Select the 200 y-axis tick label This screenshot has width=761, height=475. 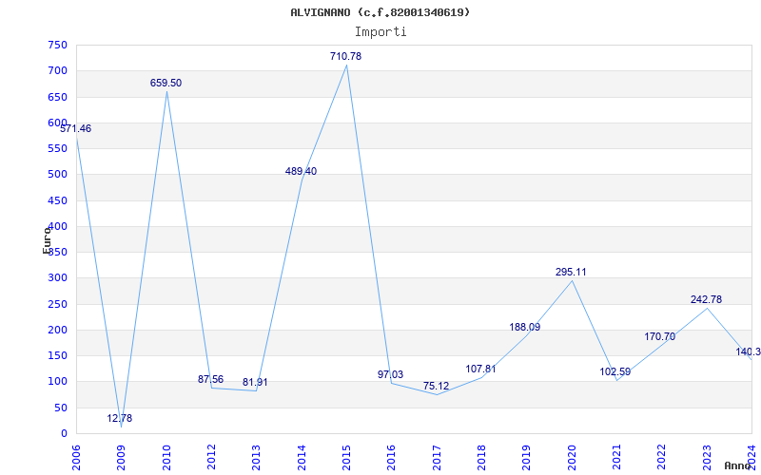[58, 330]
